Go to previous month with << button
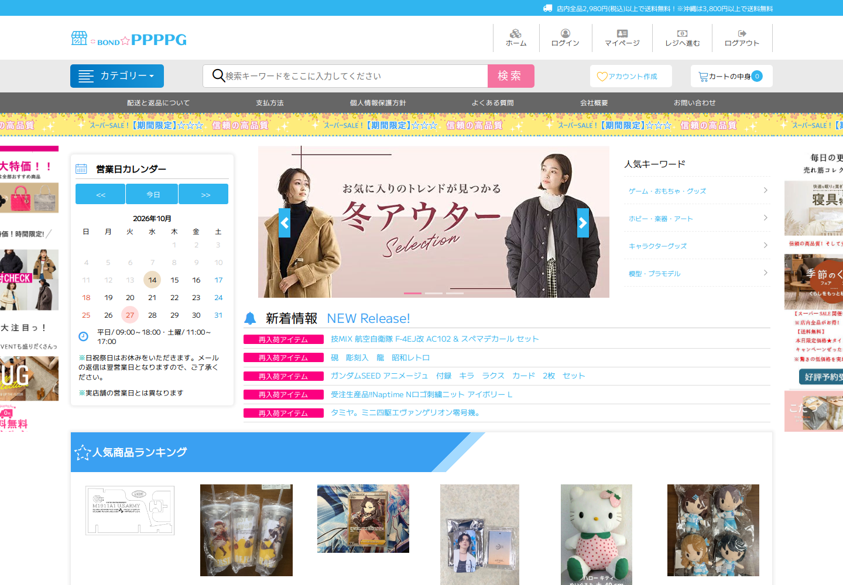 [100, 194]
